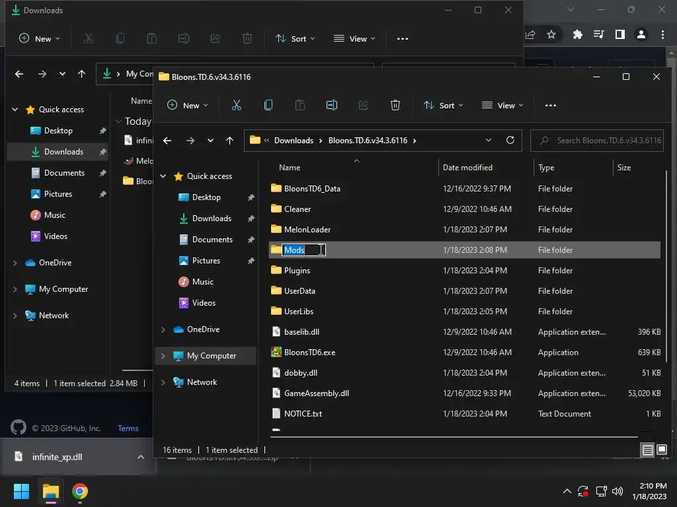The height and width of the screenshot is (507, 677).
Task: Open Chrome three-dot menu
Action: click(x=662, y=34)
